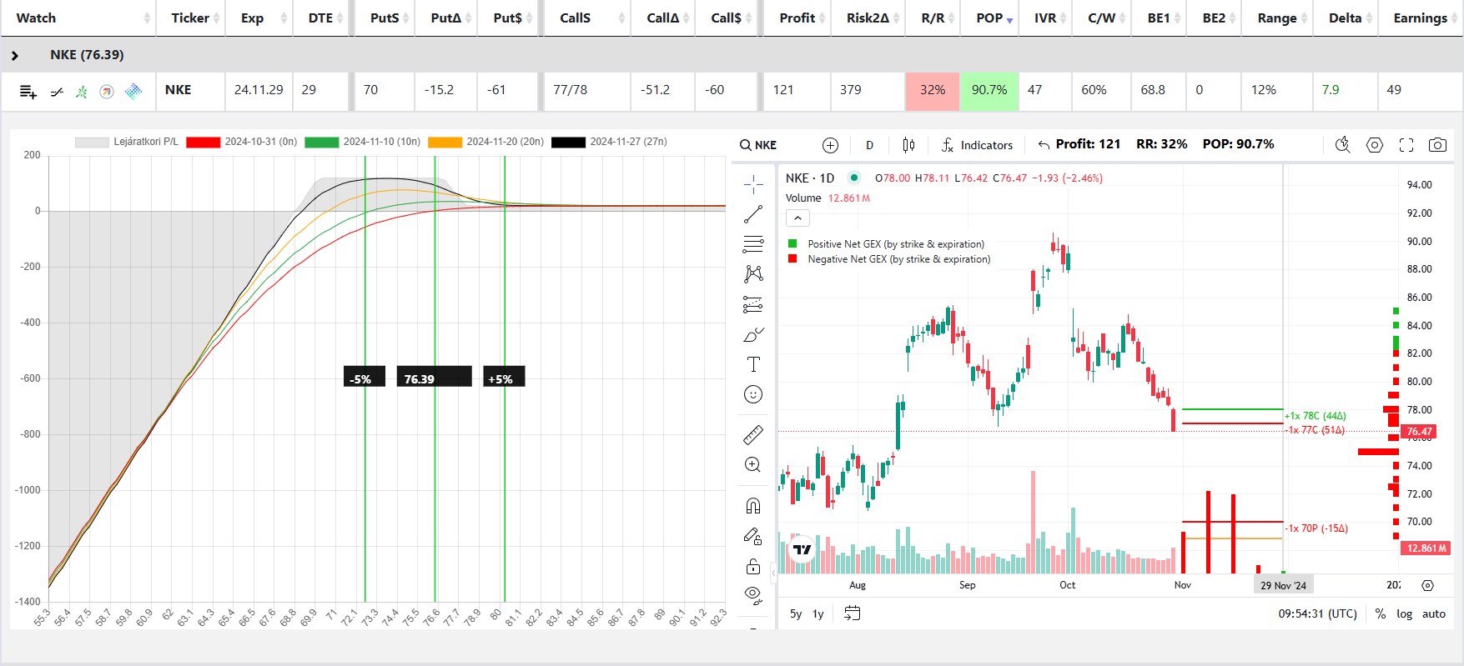The image size is (1464, 666).
Task: Sort by the Risk2Δ column header
Action: click(x=868, y=18)
